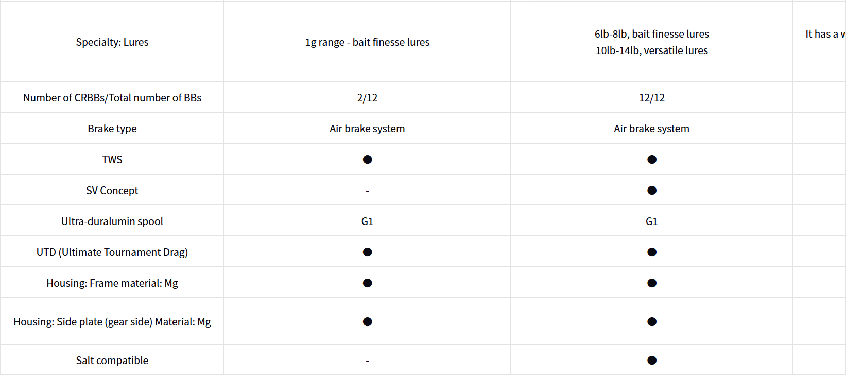
Task: Click the UTD dot in the 2/12 CRBB column
Action: 367,252
